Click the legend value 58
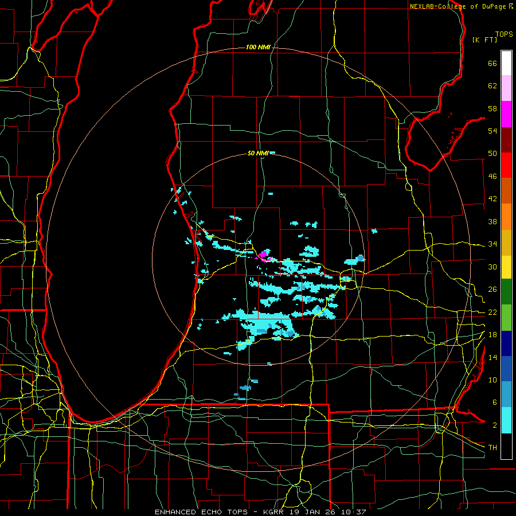 point(492,108)
